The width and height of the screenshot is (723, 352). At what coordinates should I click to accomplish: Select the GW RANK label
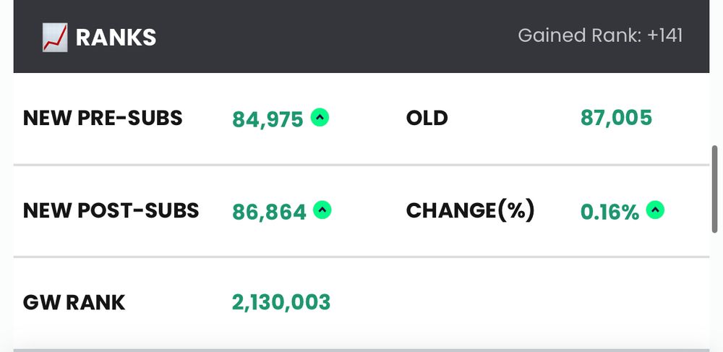coord(74,302)
